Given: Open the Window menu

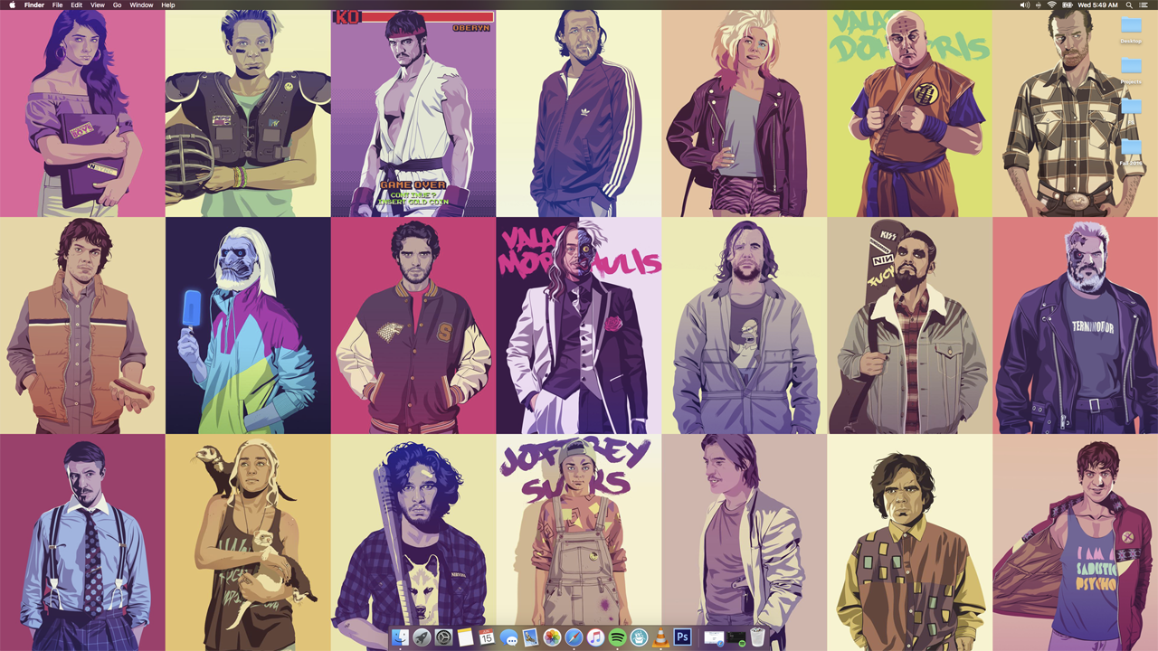Looking at the screenshot, I should pos(141,5).
